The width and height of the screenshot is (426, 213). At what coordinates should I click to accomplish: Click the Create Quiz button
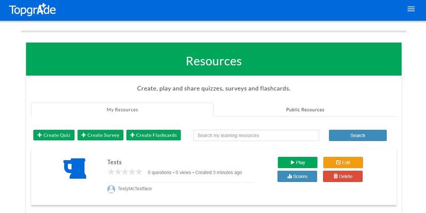tap(54, 135)
